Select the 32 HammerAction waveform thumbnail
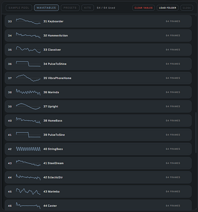The width and height of the screenshot is (198, 212). click(x=28, y=35)
